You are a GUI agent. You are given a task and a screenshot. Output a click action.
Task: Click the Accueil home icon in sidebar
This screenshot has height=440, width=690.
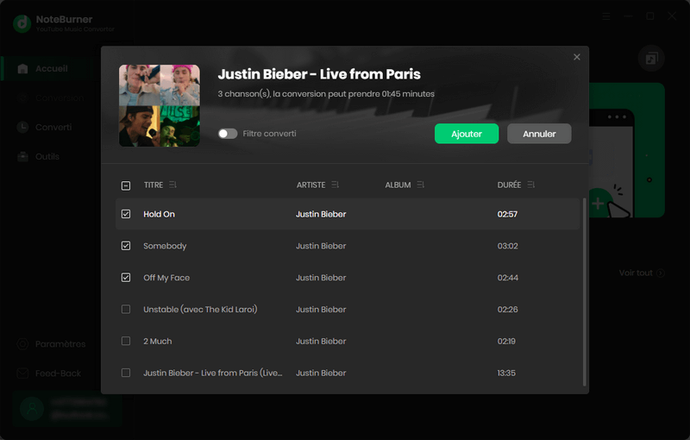(x=22, y=69)
